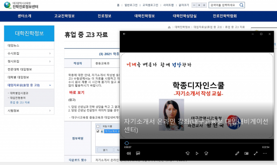Open 휴업 중 고3 자료 submenu item

20,102
